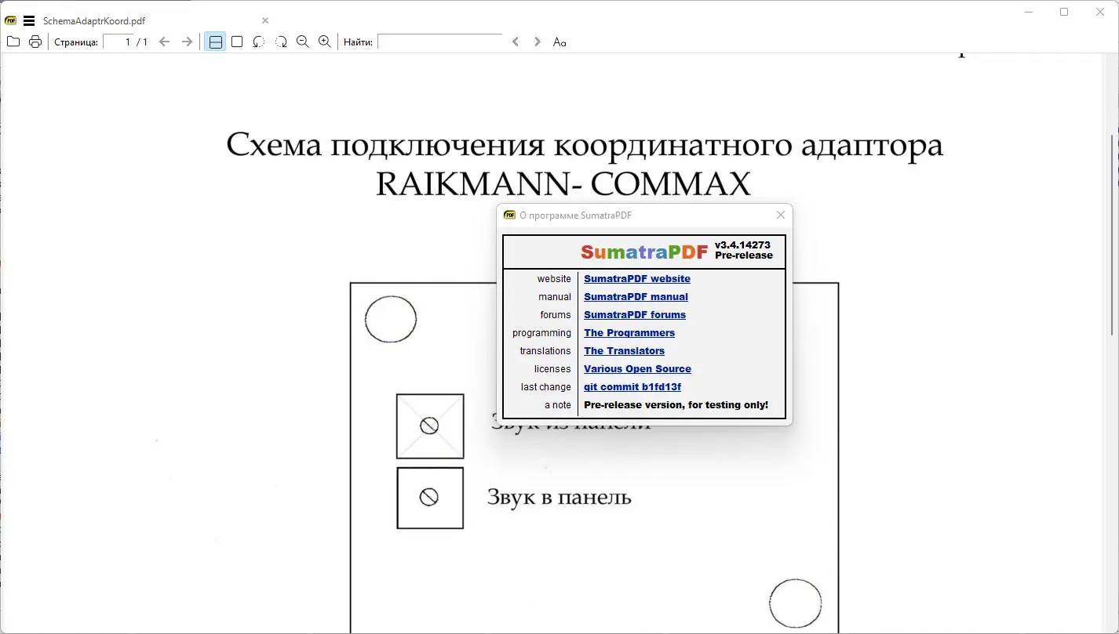Open the git commit b1fd13f link
This screenshot has width=1119, height=634.
(632, 386)
